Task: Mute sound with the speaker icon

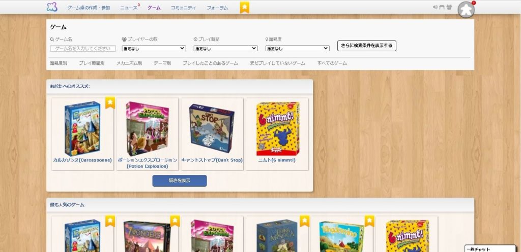Action: pyautogui.click(x=435, y=7)
